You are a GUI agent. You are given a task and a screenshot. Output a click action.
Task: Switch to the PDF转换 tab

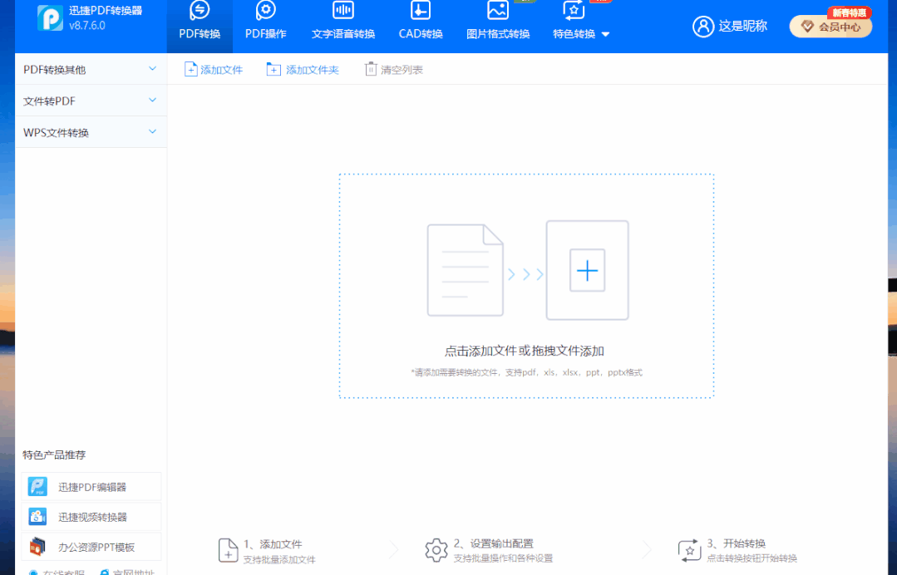pos(199,21)
